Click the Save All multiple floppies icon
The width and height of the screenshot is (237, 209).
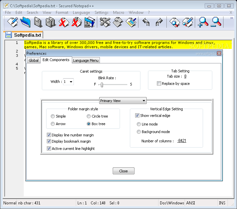(x=51, y=22)
